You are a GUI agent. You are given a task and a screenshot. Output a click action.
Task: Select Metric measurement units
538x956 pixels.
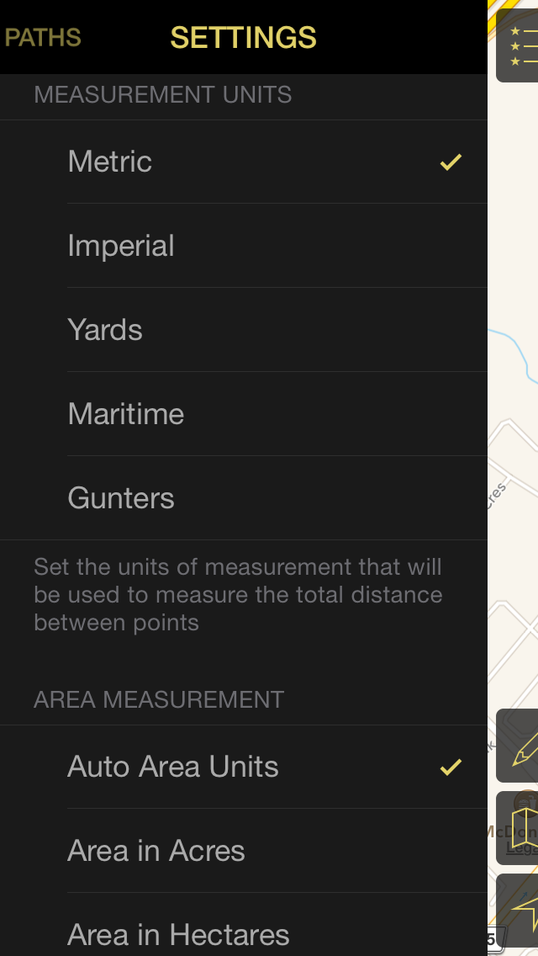109,162
